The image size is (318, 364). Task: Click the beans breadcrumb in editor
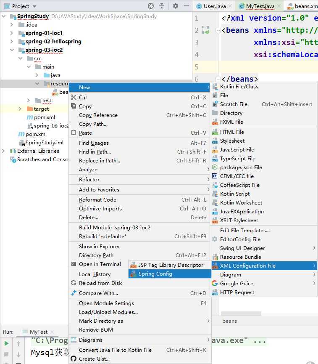[229, 321]
